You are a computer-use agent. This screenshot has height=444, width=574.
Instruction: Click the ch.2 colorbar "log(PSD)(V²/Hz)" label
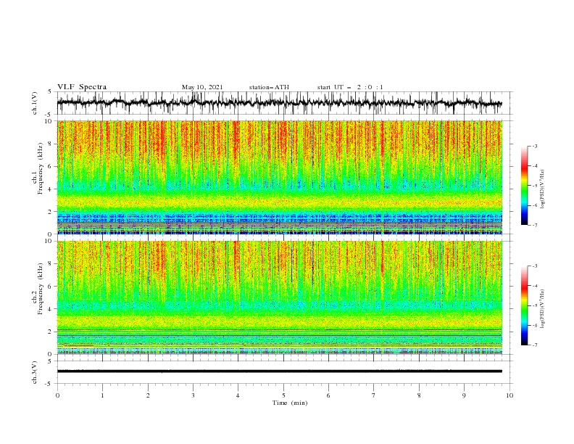pyautogui.click(x=544, y=309)
